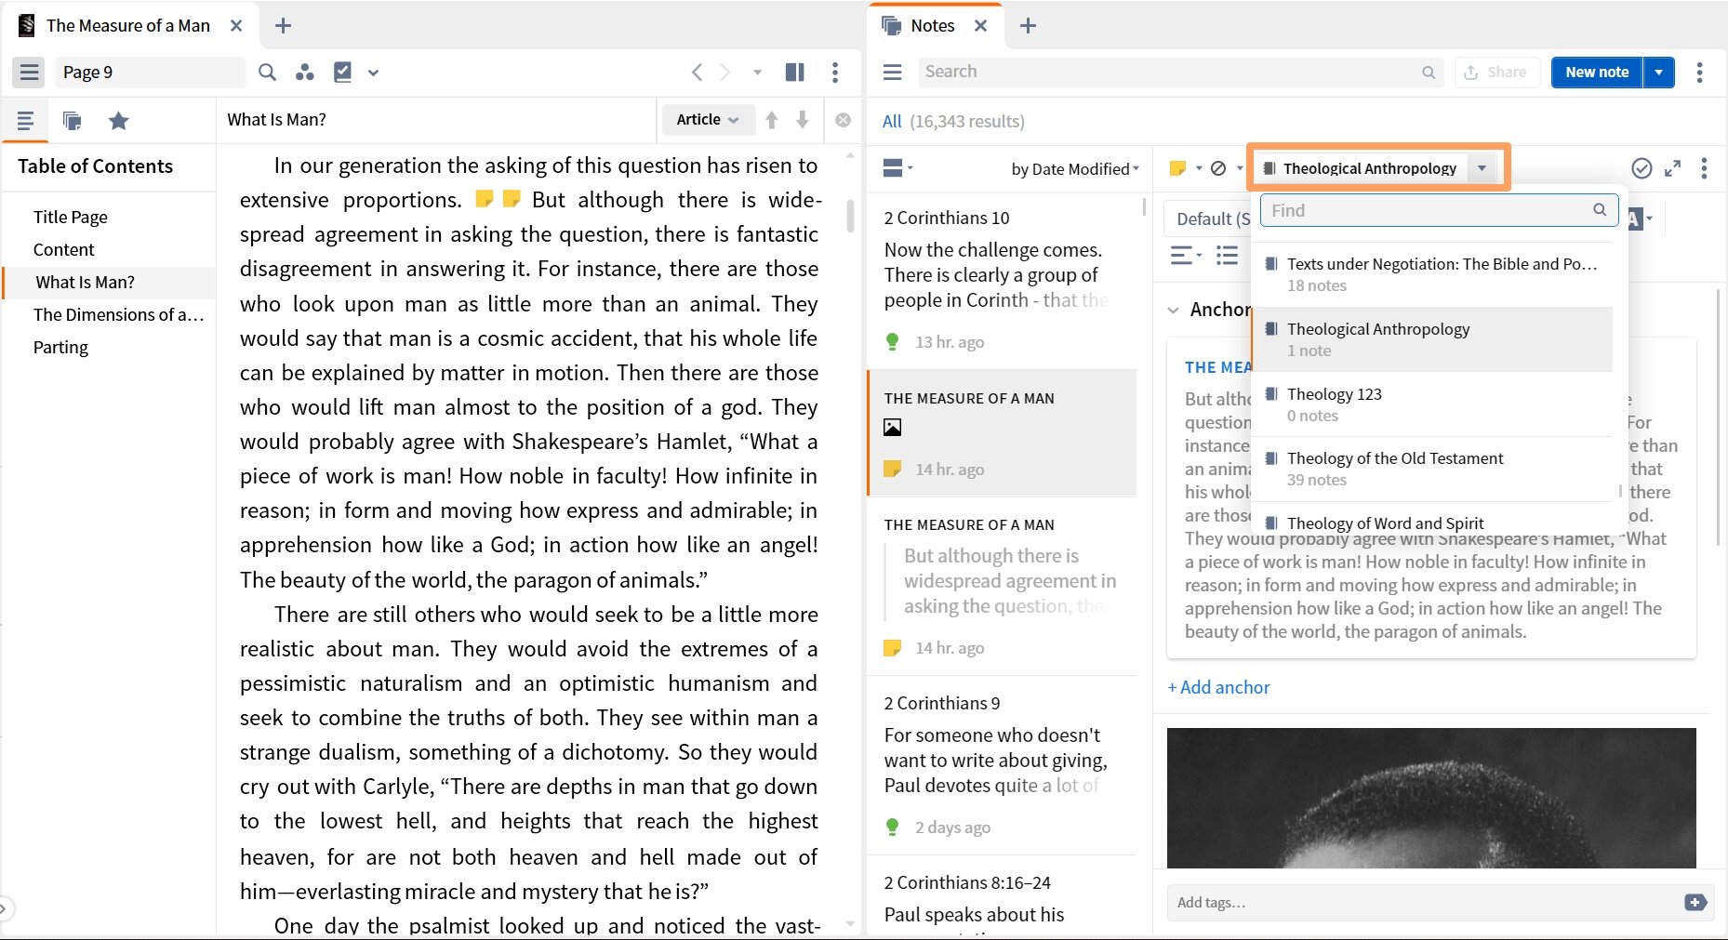Select Theology 123 notebook

pyautogui.click(x=1431, y=404)
